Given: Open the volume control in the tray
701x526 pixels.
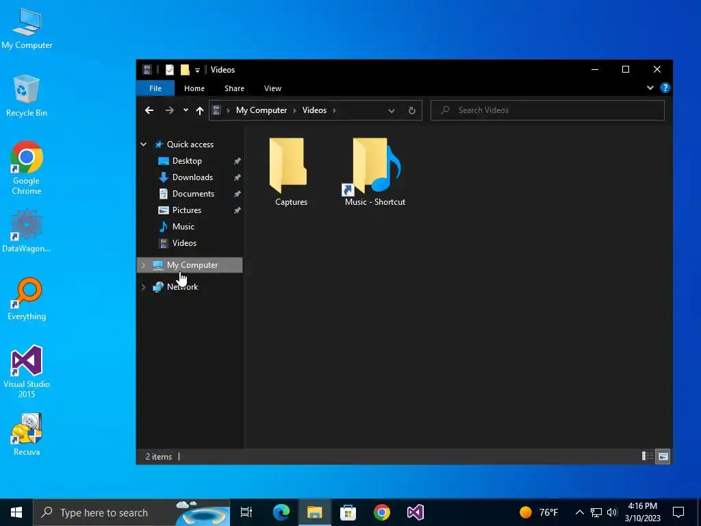Looking at the screenshot, I should click(612, 512).
